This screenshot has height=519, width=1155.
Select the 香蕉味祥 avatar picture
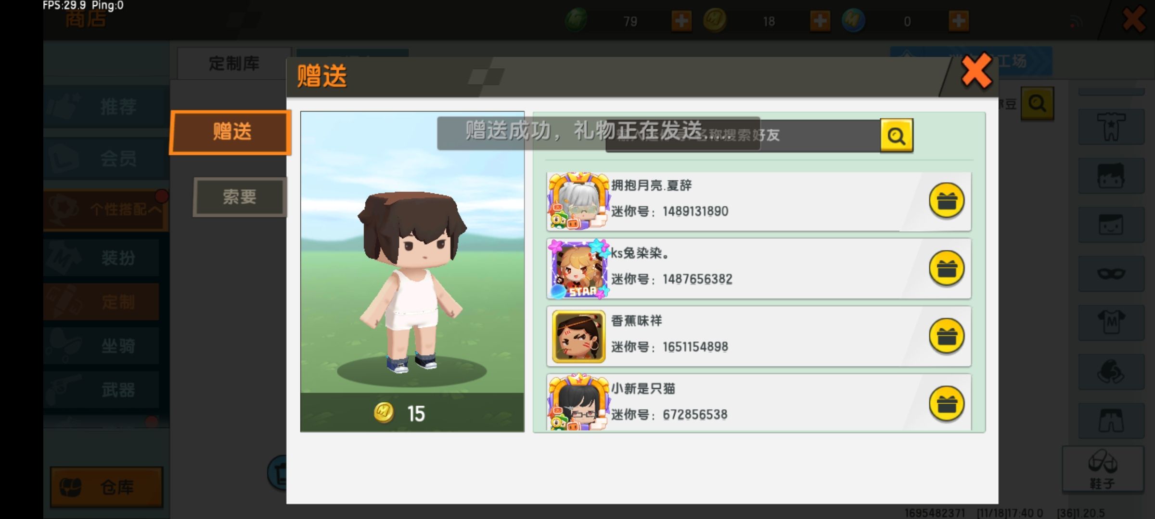pyautogui.click(x=578, y=336)
